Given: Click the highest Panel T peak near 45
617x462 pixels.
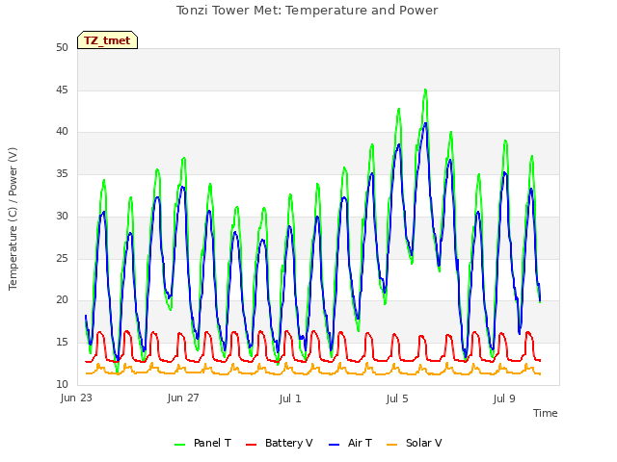Looking at the screenshot, I should pos(425,90).
